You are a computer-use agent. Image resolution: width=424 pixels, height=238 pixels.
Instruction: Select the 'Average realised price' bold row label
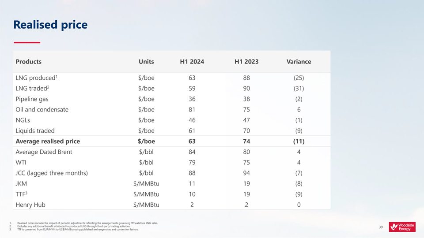tap(48, 141)
